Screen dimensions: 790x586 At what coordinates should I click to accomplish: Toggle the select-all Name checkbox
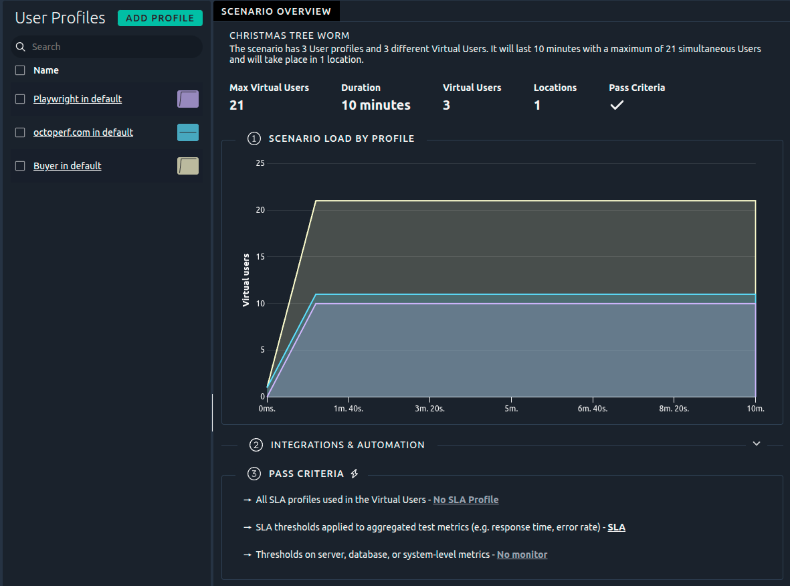tap(20, 70)
